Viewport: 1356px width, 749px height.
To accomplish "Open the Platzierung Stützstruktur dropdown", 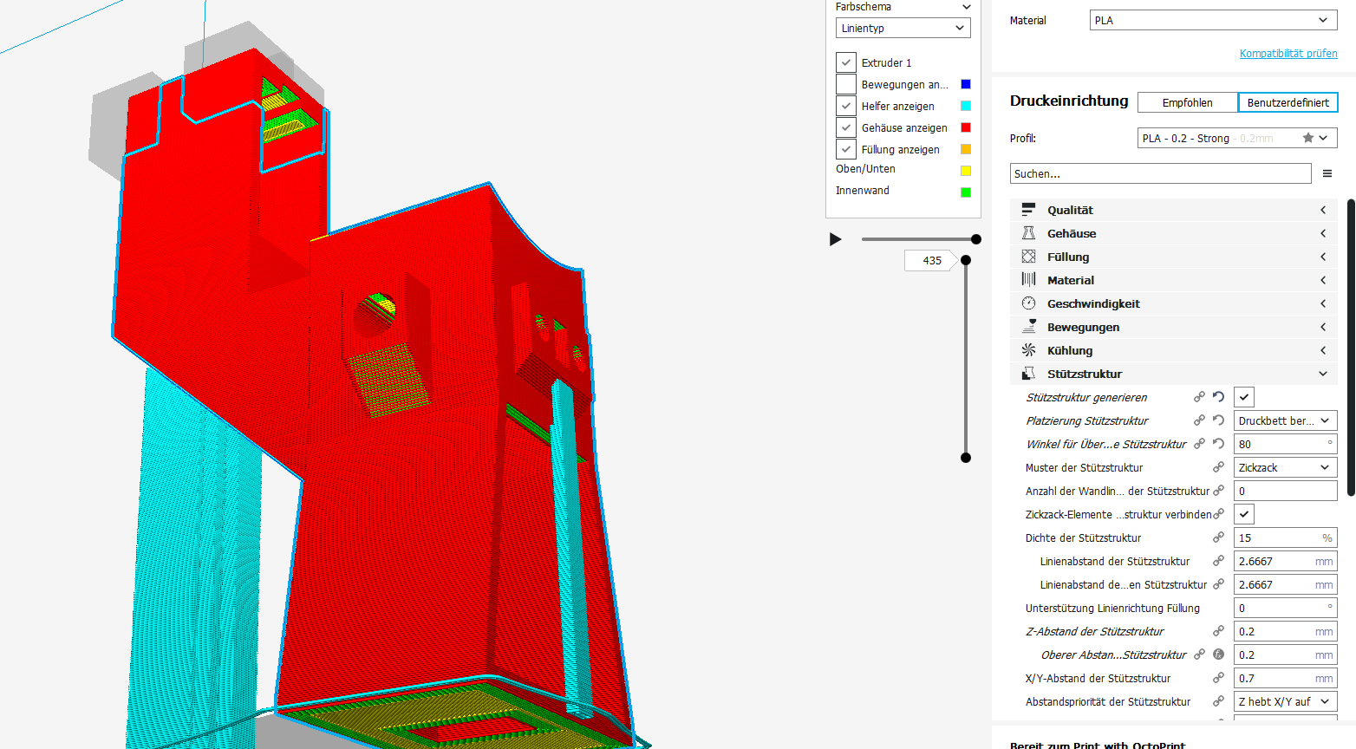I will click(x=1285, y=420).
